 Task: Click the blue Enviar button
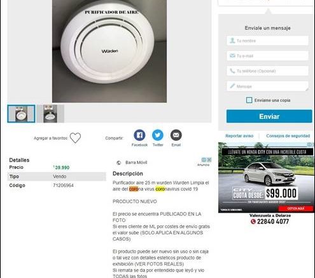[x=269, y=116]
